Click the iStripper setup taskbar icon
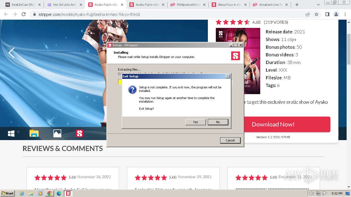The height and width of the screenshot is (197, 351). (x=68, y=193)
